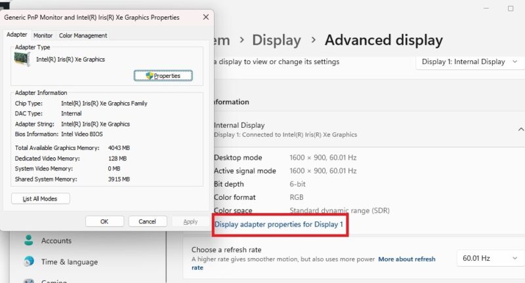525x283 pixels.
Task: Click the Desktop mode 1600 × 900 value
Action: coord(323,157)
